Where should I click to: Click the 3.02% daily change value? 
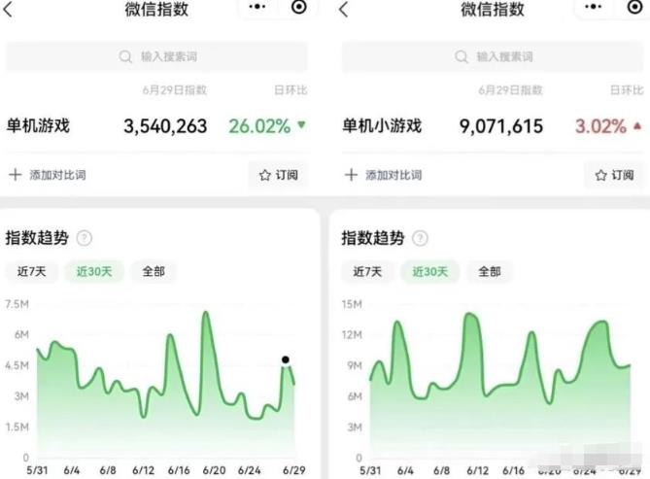point(600,126)
